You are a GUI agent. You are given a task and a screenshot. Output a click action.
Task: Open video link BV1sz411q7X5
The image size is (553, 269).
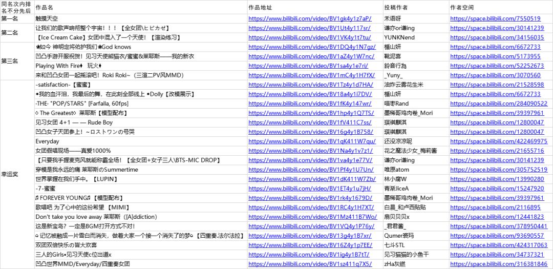(310, 264)
